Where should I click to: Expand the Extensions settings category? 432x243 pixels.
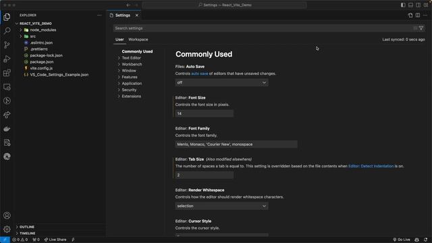tap(119, 96)
